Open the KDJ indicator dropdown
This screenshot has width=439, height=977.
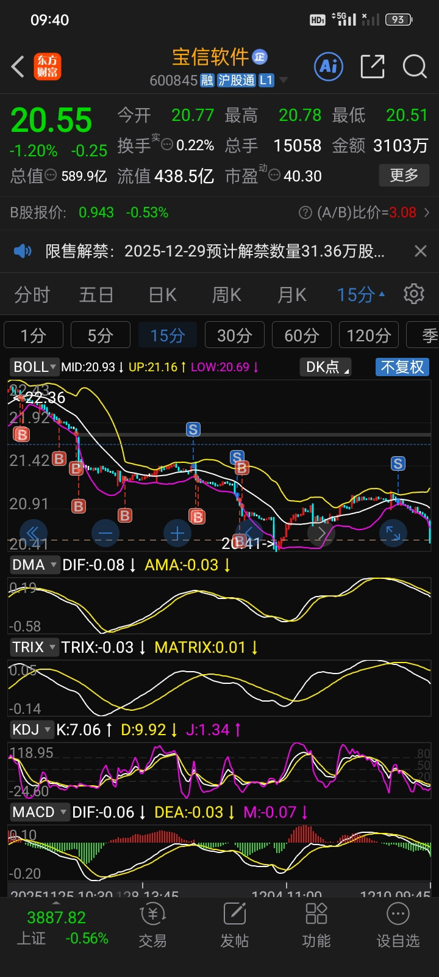31,730
